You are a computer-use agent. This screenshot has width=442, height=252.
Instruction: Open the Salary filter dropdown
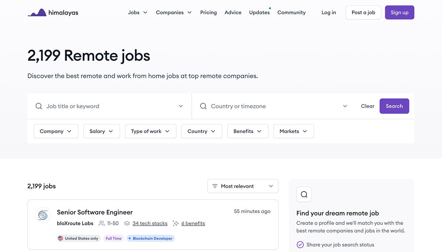(102, 131)
